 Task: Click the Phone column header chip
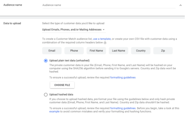[74, 51]
